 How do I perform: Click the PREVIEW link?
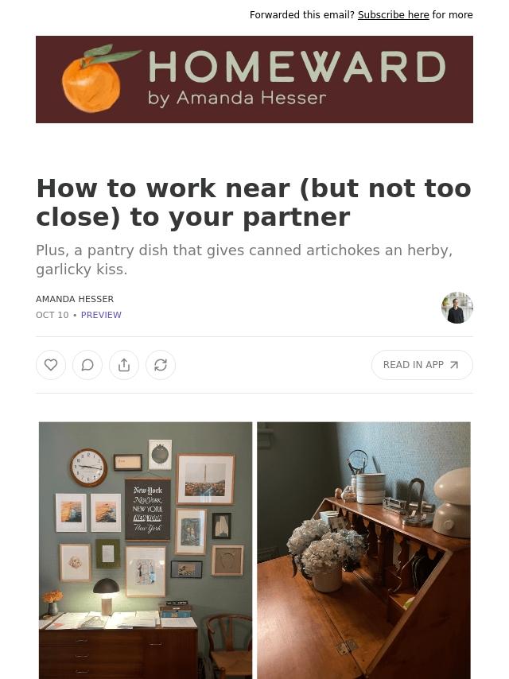[101, 315]
